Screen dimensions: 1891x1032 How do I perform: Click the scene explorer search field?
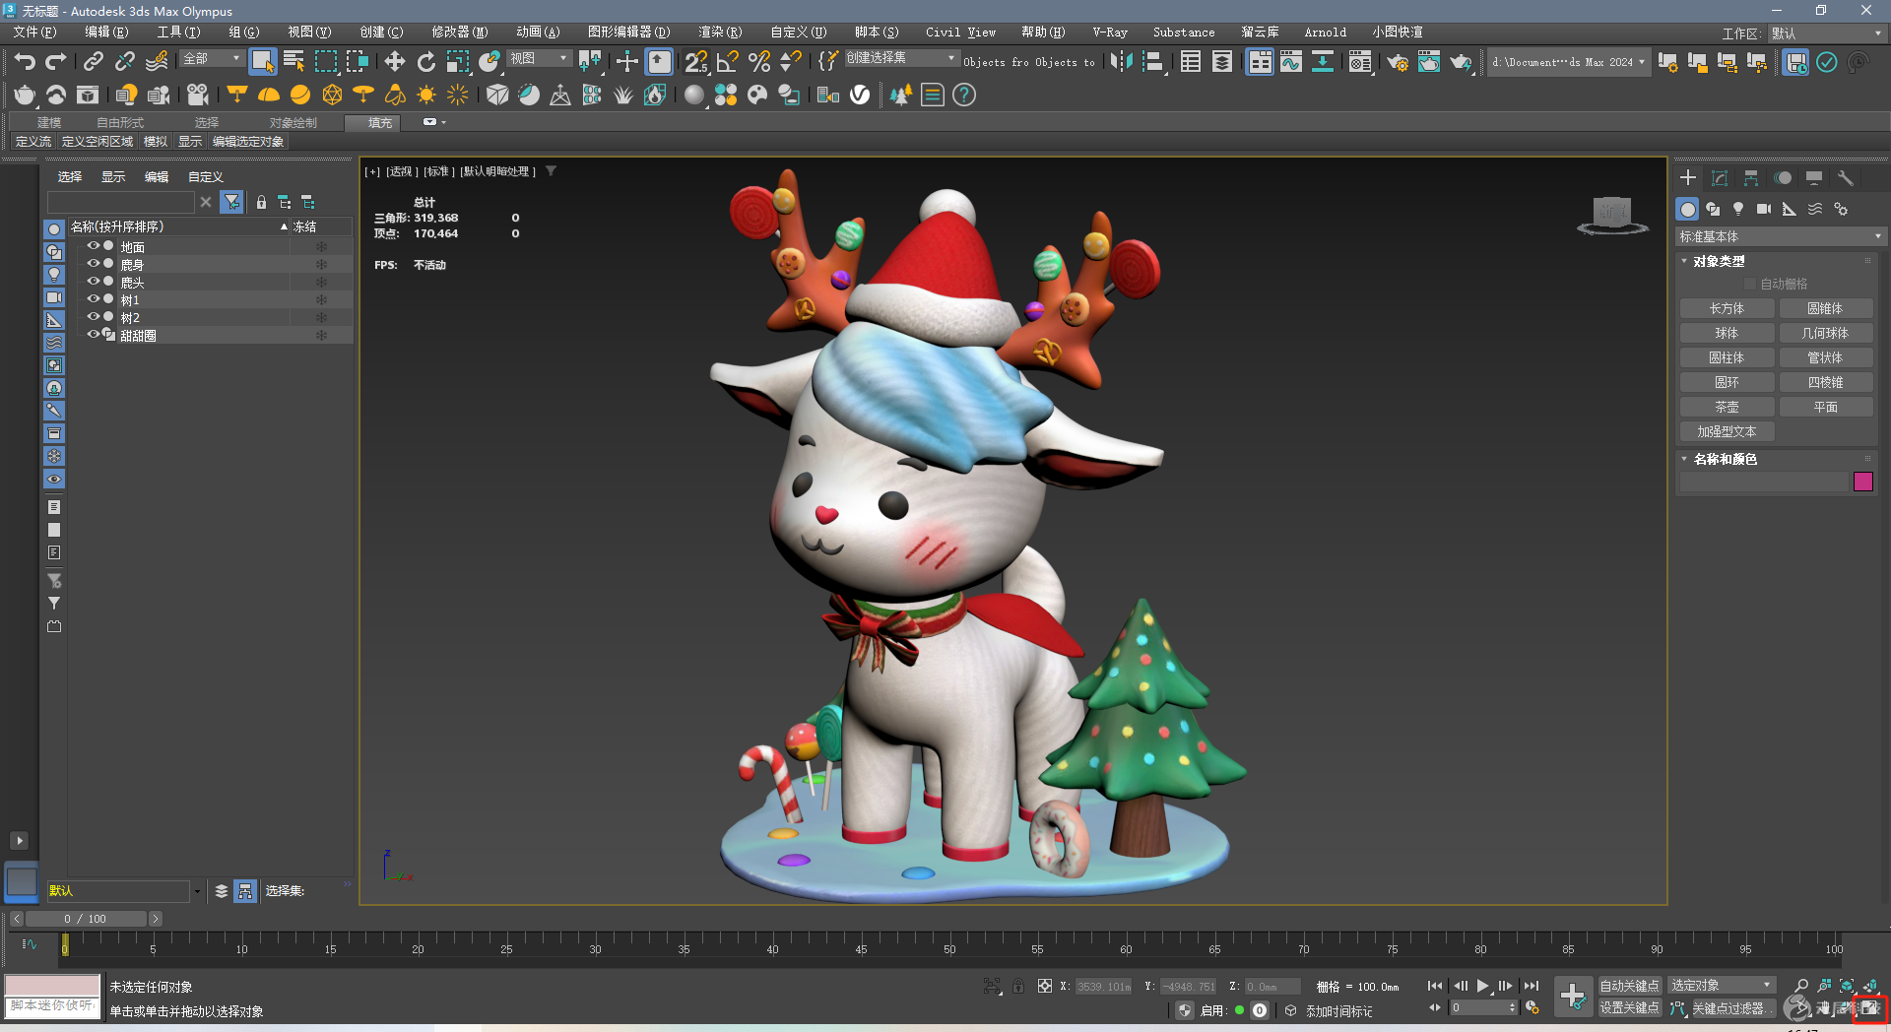(x=121, y=202)
